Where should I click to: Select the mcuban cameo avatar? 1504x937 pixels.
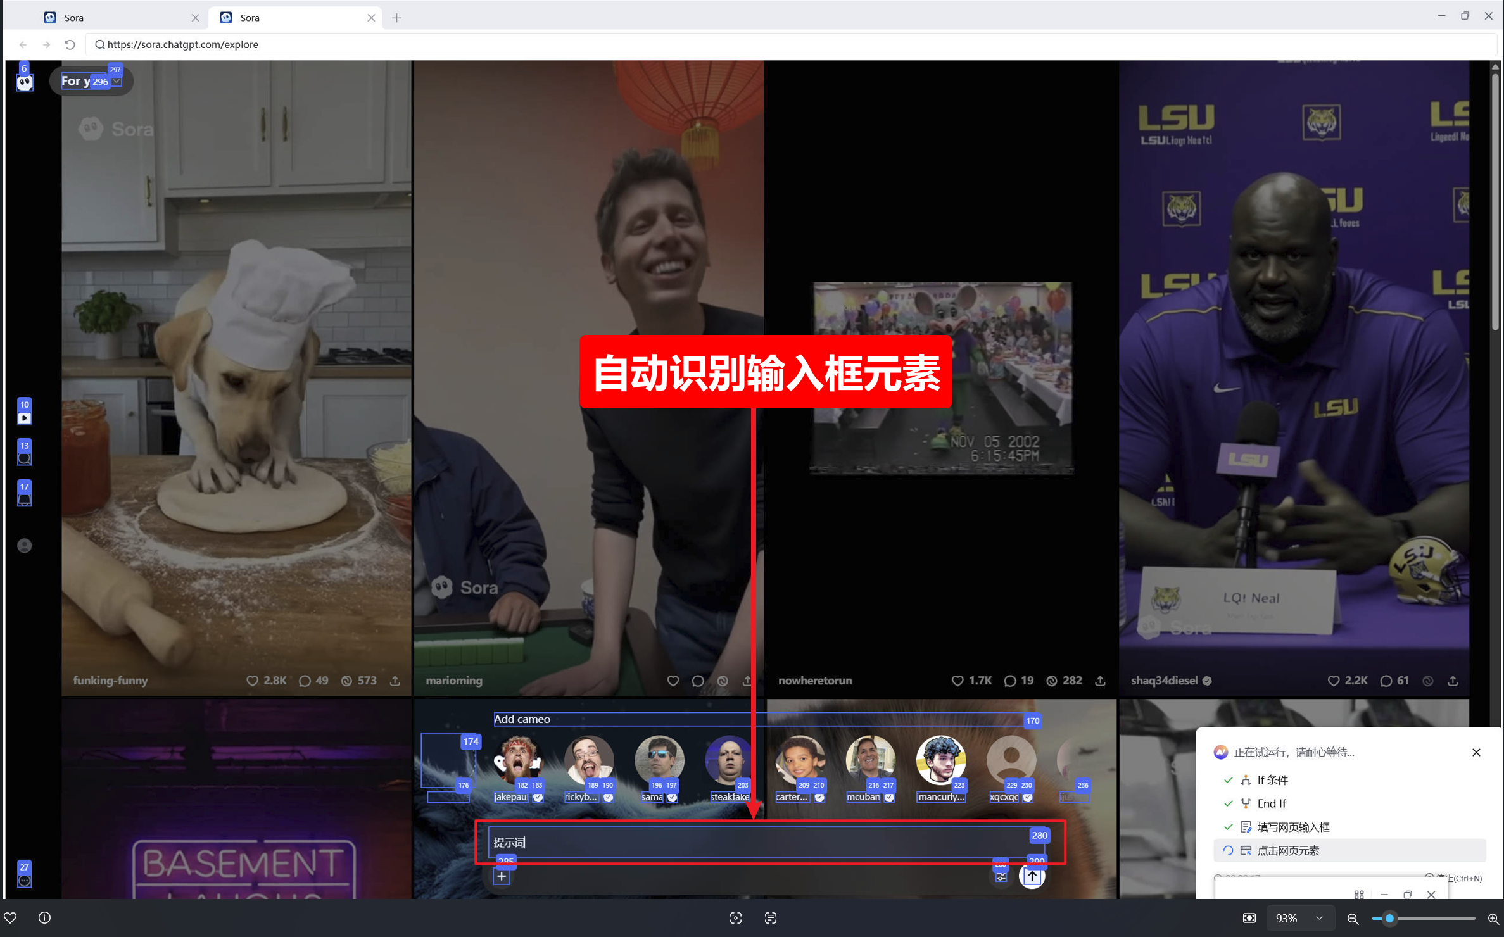pyautogui.click(x=869, y=760)
